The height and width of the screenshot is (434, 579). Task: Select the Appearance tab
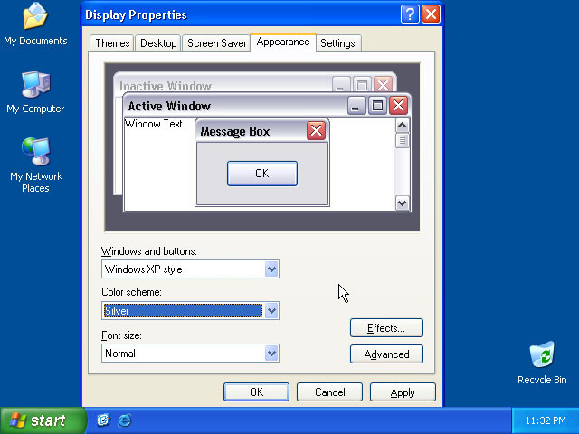[283, 42]
